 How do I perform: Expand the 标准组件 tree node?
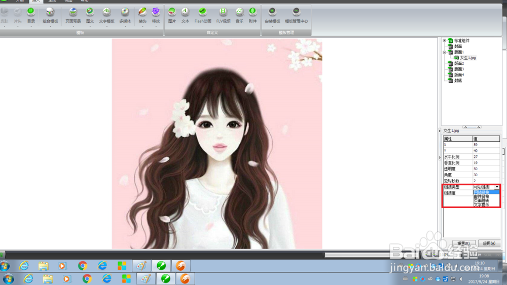(445, 40)
